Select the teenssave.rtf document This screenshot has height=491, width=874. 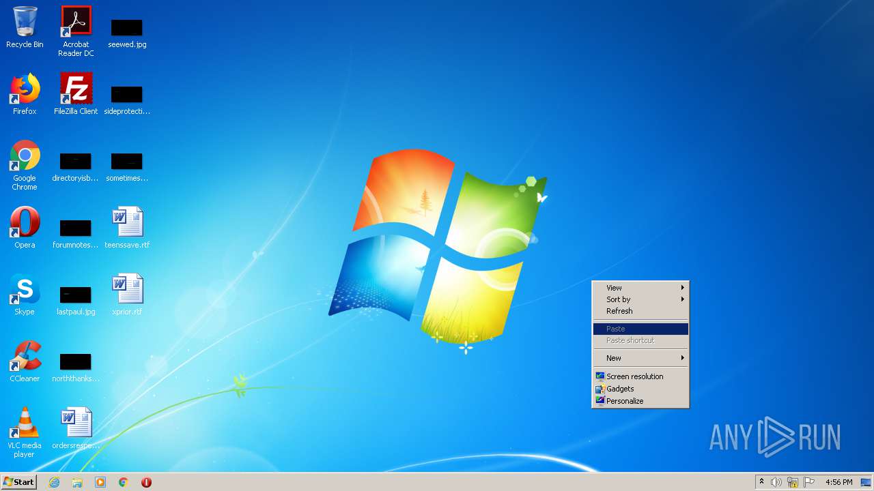pyautogui.click(x=127, y=228)
